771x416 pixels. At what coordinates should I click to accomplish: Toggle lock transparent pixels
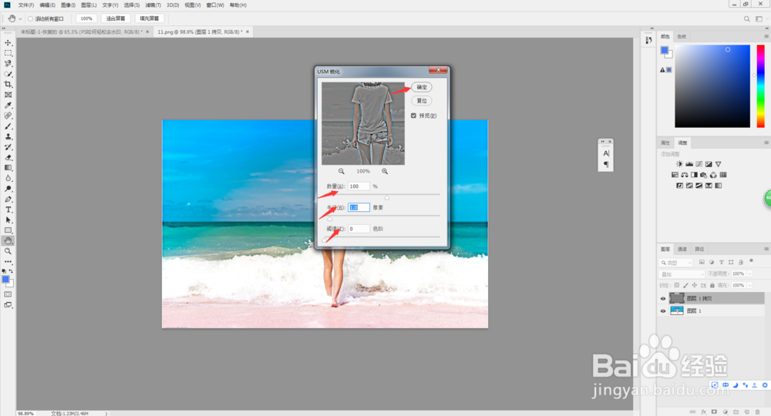(x=677, y=285)
